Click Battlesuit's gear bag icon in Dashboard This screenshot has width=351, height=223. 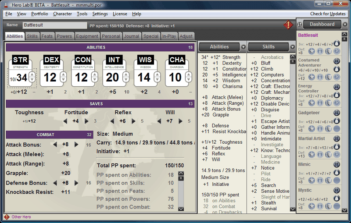tap(337, 43)
